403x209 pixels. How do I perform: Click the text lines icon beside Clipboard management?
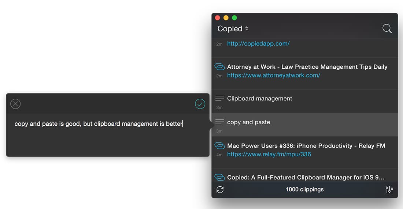(219, 98)
